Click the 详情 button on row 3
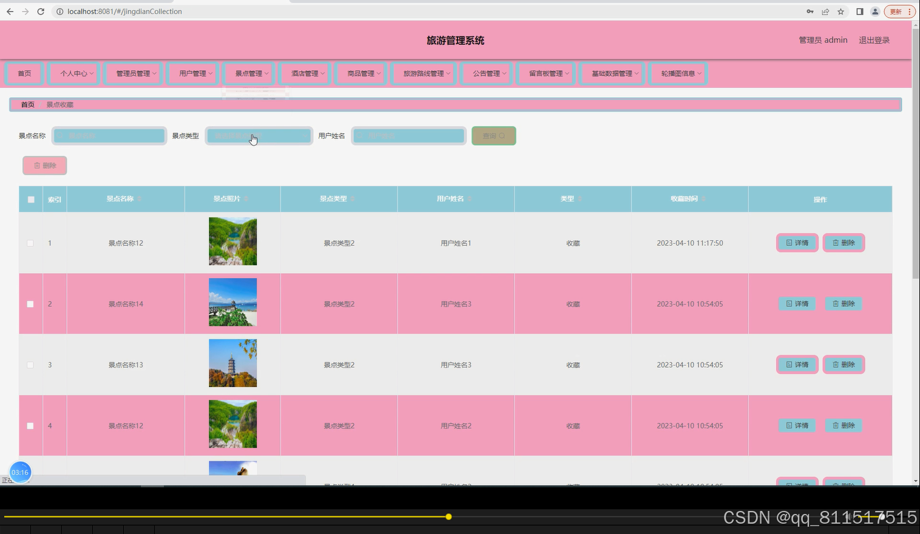The height and width of the screenshot is (534, 920). coord(796,364)
